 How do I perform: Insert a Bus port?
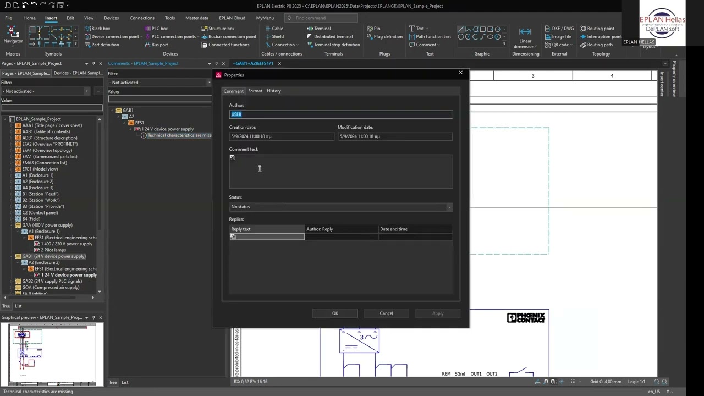coord(156,45)
